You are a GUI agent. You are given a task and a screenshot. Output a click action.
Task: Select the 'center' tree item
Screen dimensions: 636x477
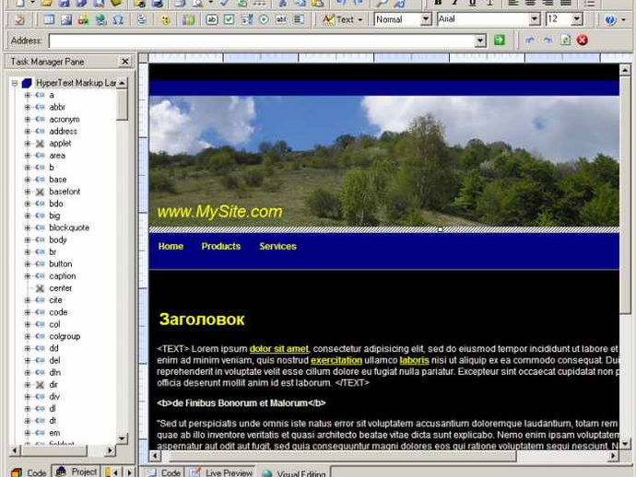pyautogui.click(x=61, y=288)
